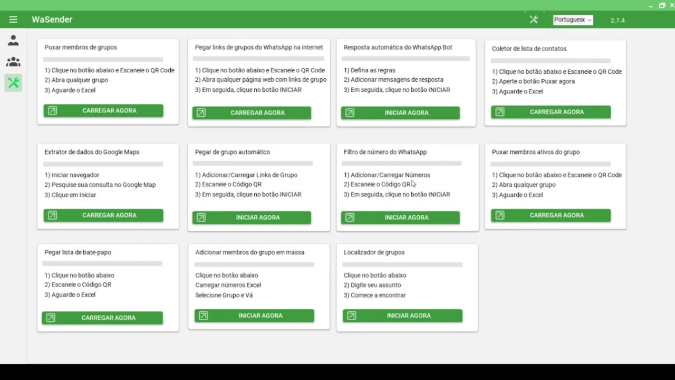Select the step '2) Digite seu assunto'
The width and height of the screenshot is (675, 380).
[372, 285]
